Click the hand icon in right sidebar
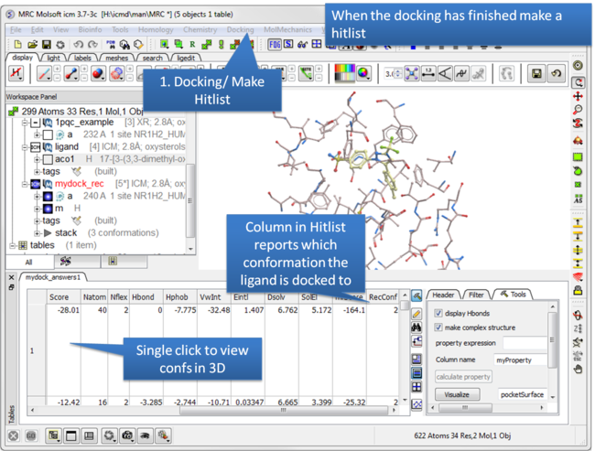The height and width of the screenshot is (451, 595). pyautogui.click(x=579, y=368)
